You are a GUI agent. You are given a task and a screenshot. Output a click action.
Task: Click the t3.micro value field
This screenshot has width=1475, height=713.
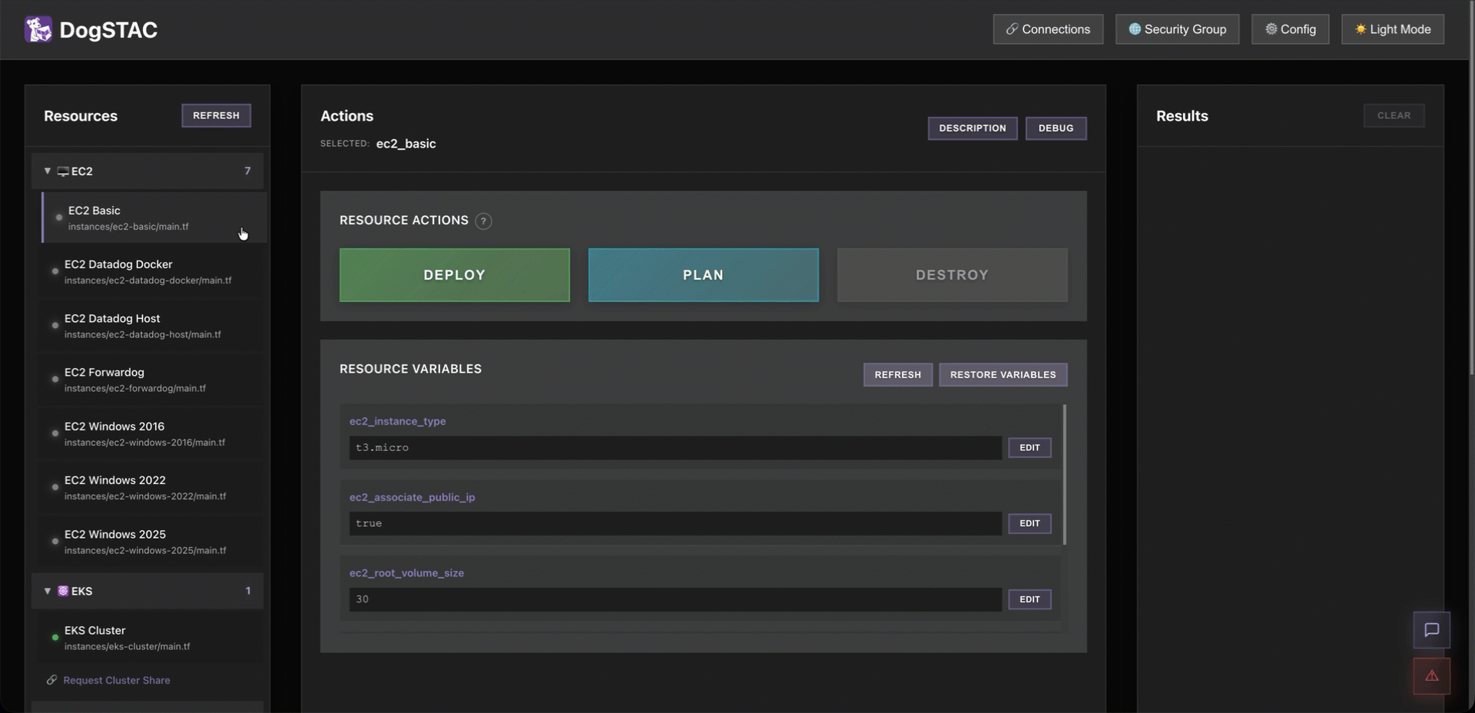(x=675, y=448)
